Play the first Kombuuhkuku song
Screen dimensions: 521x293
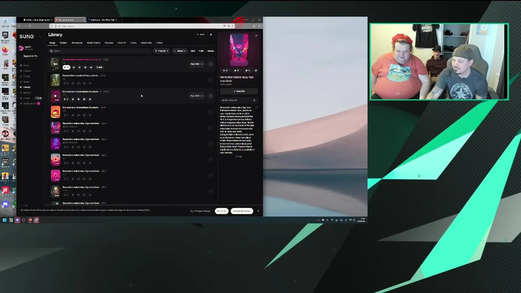click(55, 96)
